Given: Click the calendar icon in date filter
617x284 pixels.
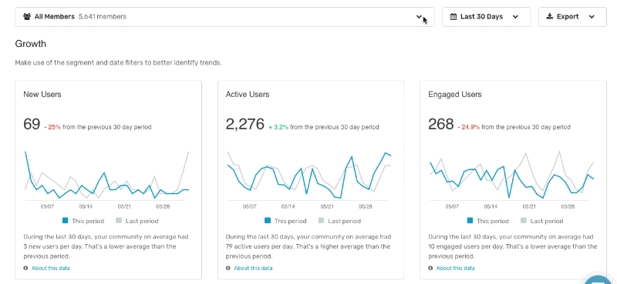Looking at the screenshot, I should click(x=453, y=17).
